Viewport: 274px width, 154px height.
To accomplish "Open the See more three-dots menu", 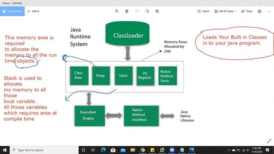I will pyautogui.click(x=269, y=11).
